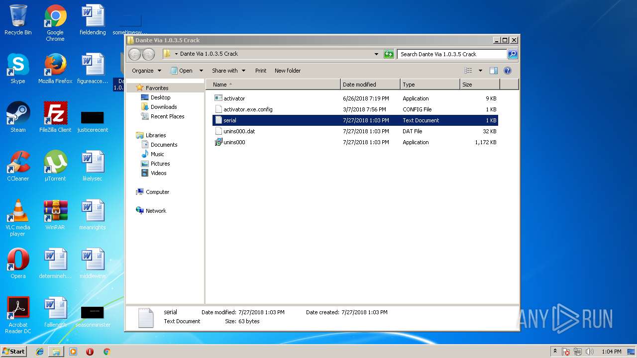The width and height of the screenshot is (637, 358).
Task: Sort by Date modified column header
Action: (x=370, y=85)
